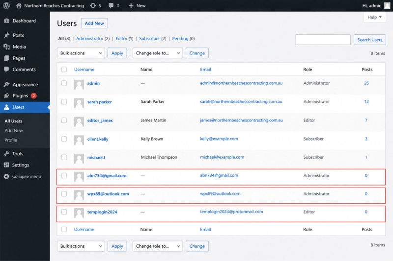This screenshot has height=261, width=393.
Task: Focus the user search input field
Action: [323, 40]
